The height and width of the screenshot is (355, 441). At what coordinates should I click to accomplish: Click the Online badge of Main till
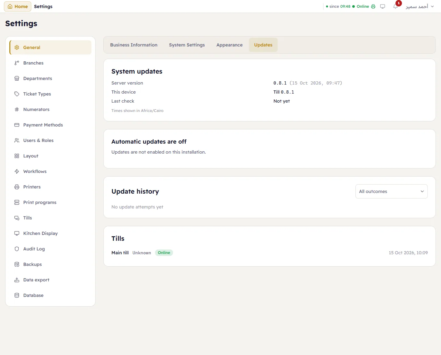[164, 253]
